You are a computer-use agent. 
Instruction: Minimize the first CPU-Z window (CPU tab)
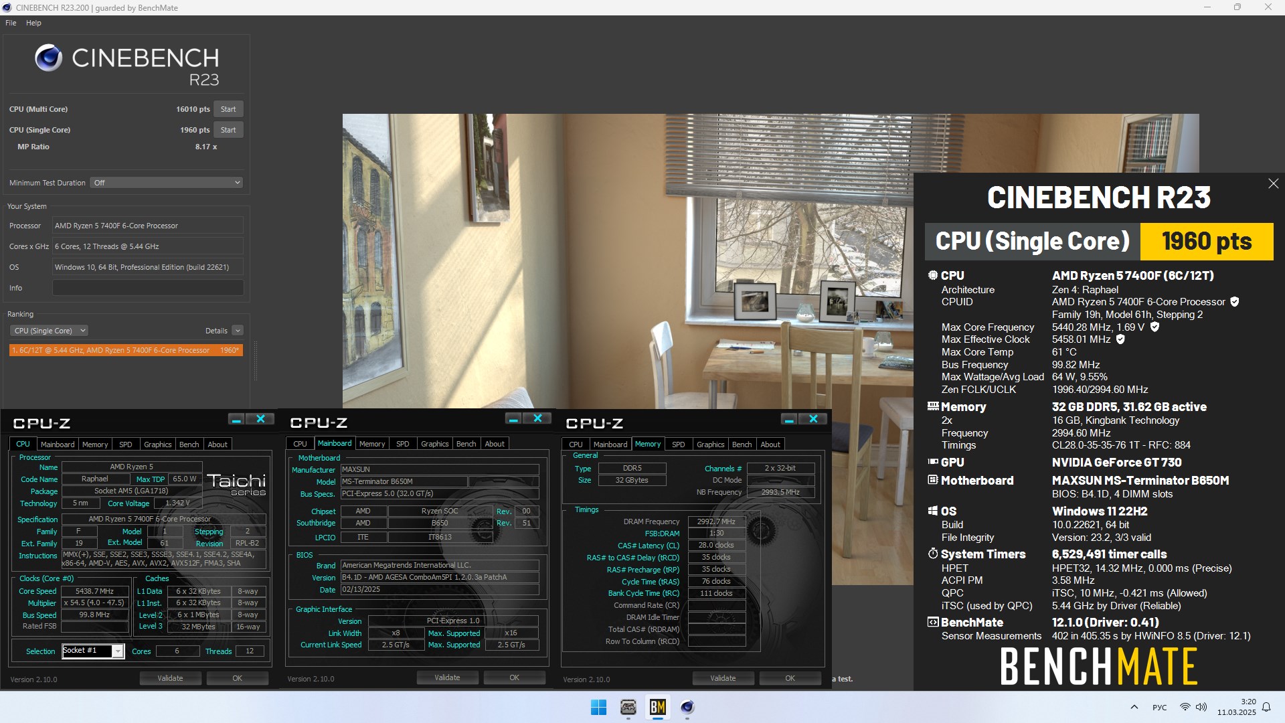pos(236,419)
